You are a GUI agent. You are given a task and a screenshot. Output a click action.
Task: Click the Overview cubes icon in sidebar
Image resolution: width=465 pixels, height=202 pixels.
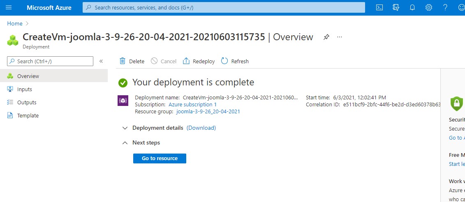tap(10, 76)
